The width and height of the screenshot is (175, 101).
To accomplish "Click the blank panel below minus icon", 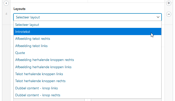I will point(169,62).
